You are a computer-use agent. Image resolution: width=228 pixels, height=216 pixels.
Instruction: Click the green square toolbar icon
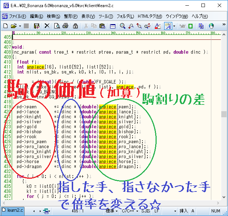[x=190, y=26]
